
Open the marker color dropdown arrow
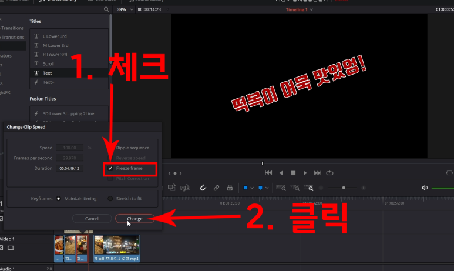pyautogui.click(x=267, y=188)
